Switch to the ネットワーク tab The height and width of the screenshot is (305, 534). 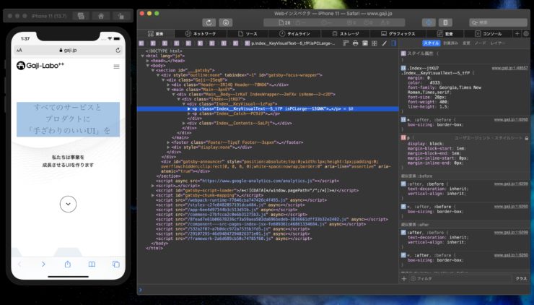point(201,34)
